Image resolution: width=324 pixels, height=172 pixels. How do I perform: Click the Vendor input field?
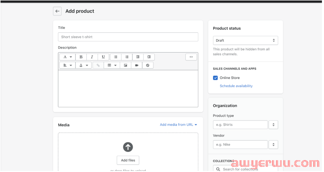point(240,145)
